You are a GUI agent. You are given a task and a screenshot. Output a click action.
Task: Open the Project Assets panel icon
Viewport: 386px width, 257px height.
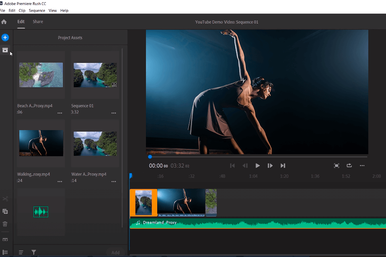[x=5, y=50]
